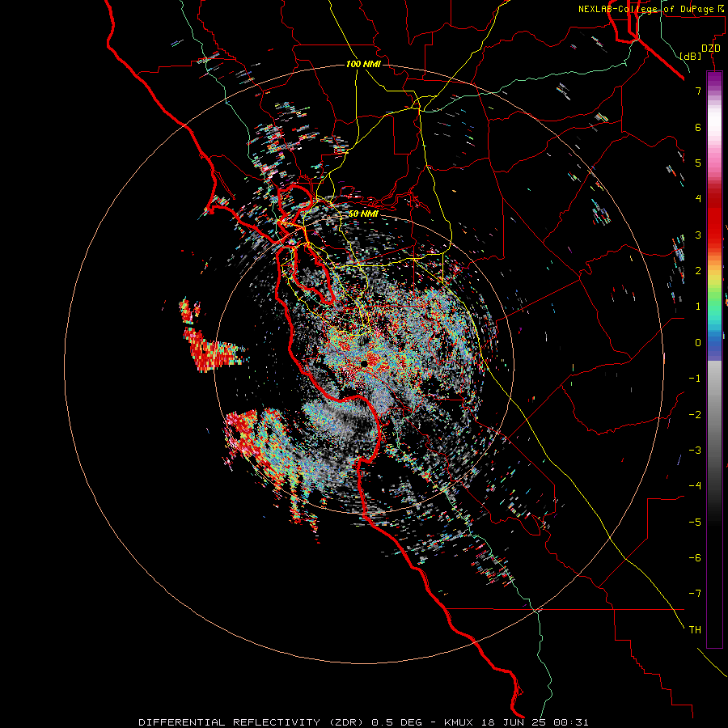Select scale value -2 on the legend
This screenshot has height=728, width=728.
(x=695, y=414)
